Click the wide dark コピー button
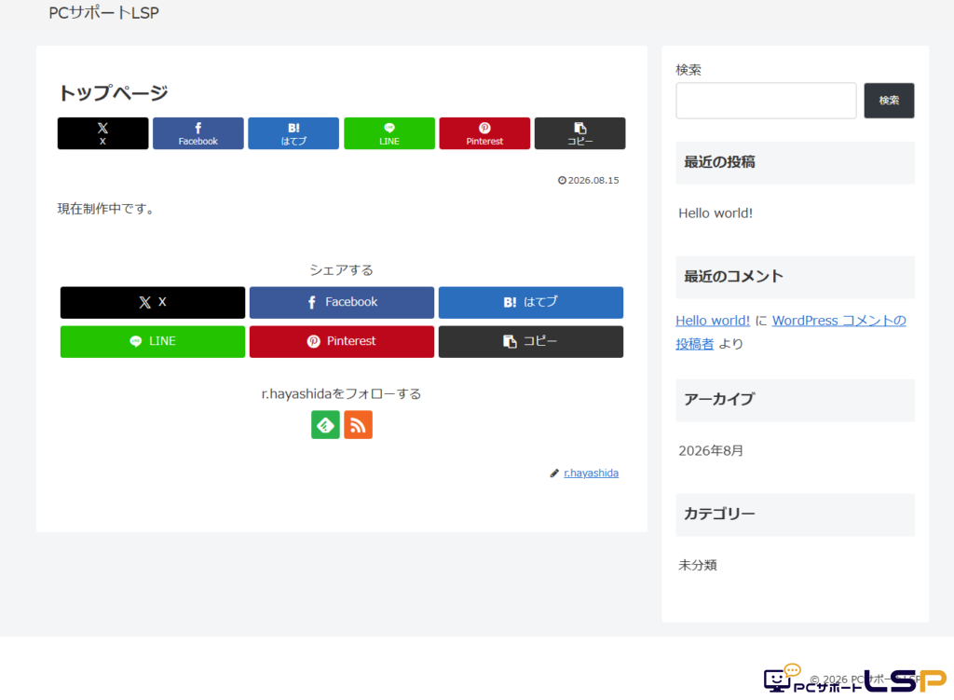The height and width of the screenshot is (700, 954). click(x=531, y=341)
